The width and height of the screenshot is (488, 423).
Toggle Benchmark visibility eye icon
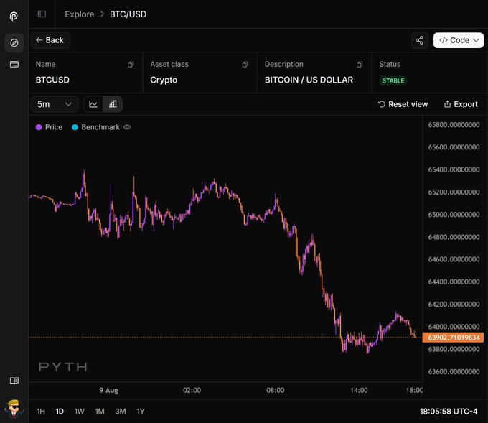point(127,127)
